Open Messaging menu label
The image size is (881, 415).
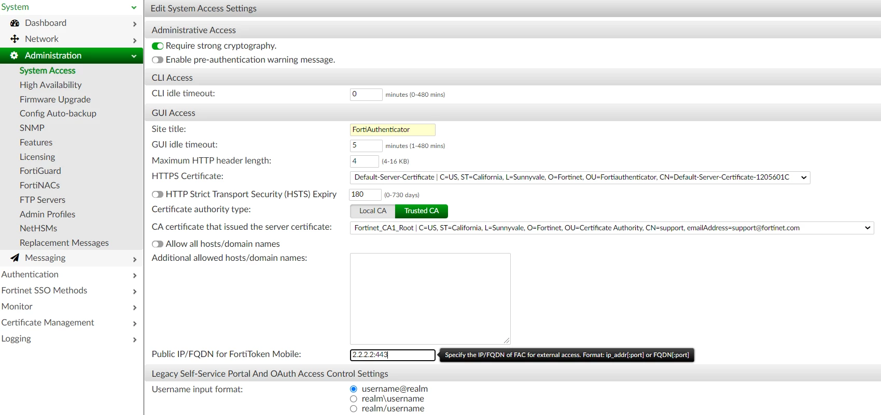pyautogui.click(x=45, y=258)
